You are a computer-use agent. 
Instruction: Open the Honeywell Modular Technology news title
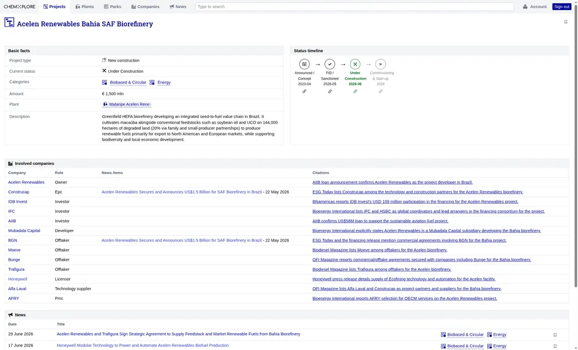tap(143, 345)
